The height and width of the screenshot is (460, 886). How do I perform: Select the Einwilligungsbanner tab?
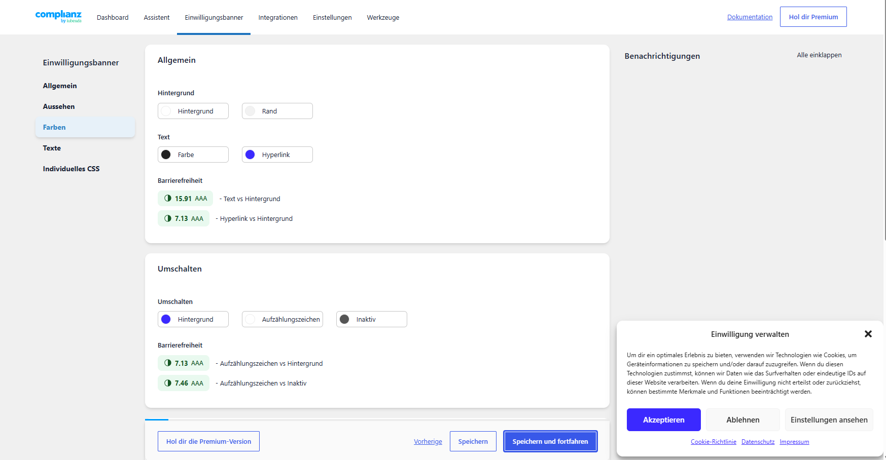point(214,17)
